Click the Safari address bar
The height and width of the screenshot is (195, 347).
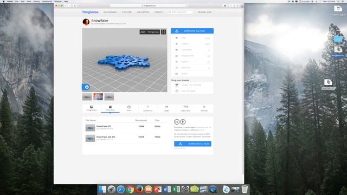point(149,6)
